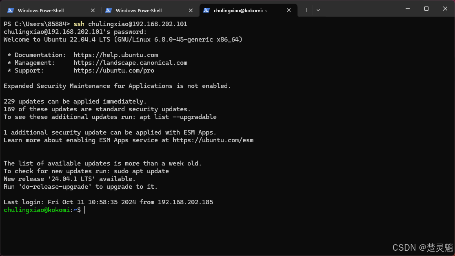Open the https://ubuntu.com/esm link
The image size is (455, 256).
[x=213, y=140]
